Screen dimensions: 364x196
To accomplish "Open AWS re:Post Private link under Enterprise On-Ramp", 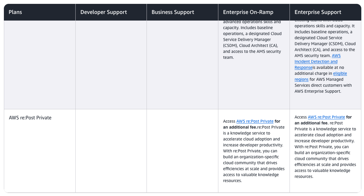I will pos(255,121).
